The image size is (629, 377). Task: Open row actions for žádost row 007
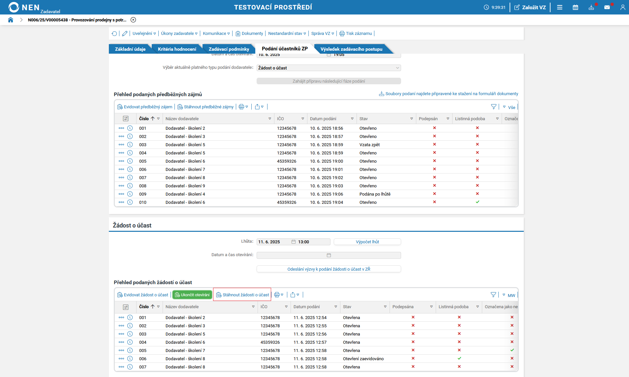point(121,367)
